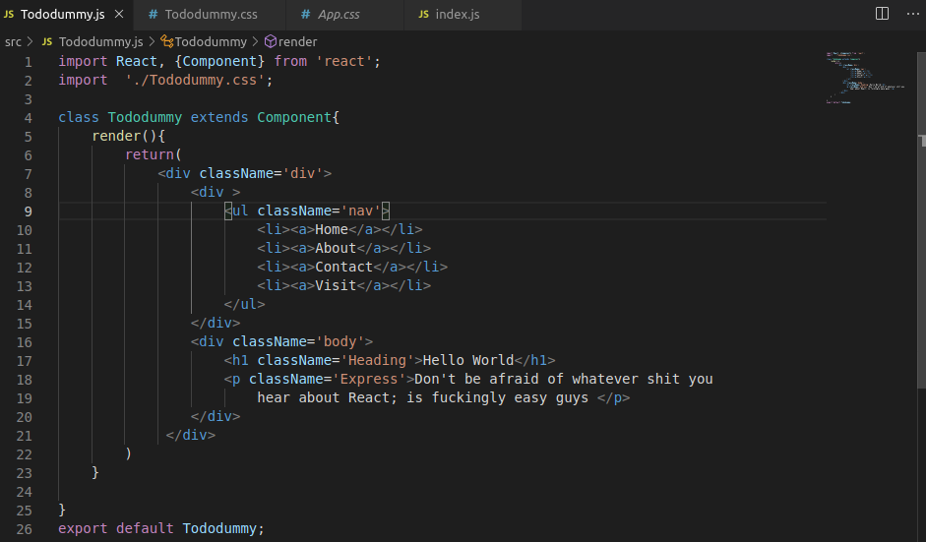Viewport: 926px width, 542px height.
Task: Click 'export default Tododummy' line
Action: click(161, 528)
